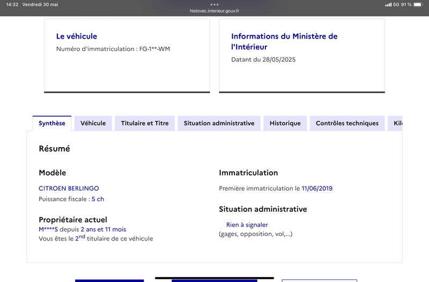Switch to the Véhicule tab
Viewport: 429px width, 282px height.
(x=93, y=124)
